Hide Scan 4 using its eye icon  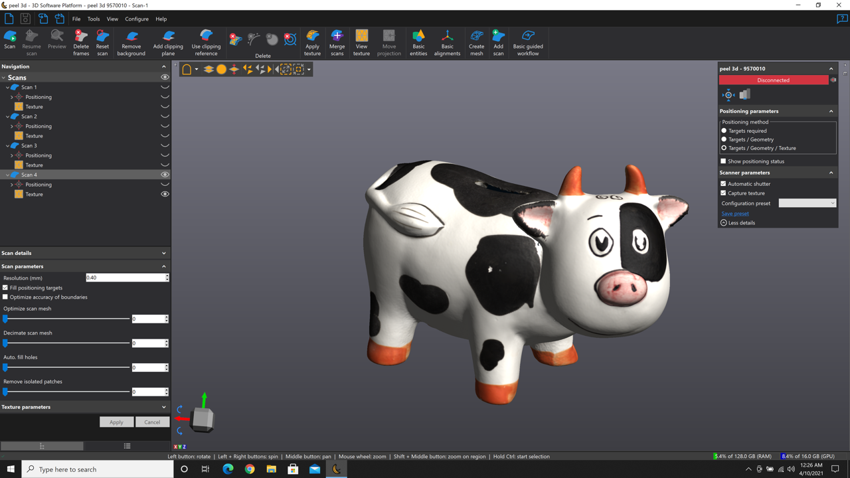click(165, 175)
